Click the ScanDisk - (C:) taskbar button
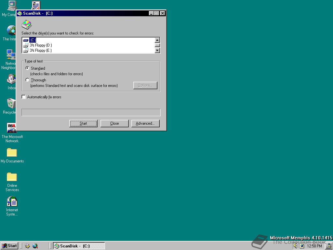This screenshot has width=333, height=250. click(x=79, y=246)
